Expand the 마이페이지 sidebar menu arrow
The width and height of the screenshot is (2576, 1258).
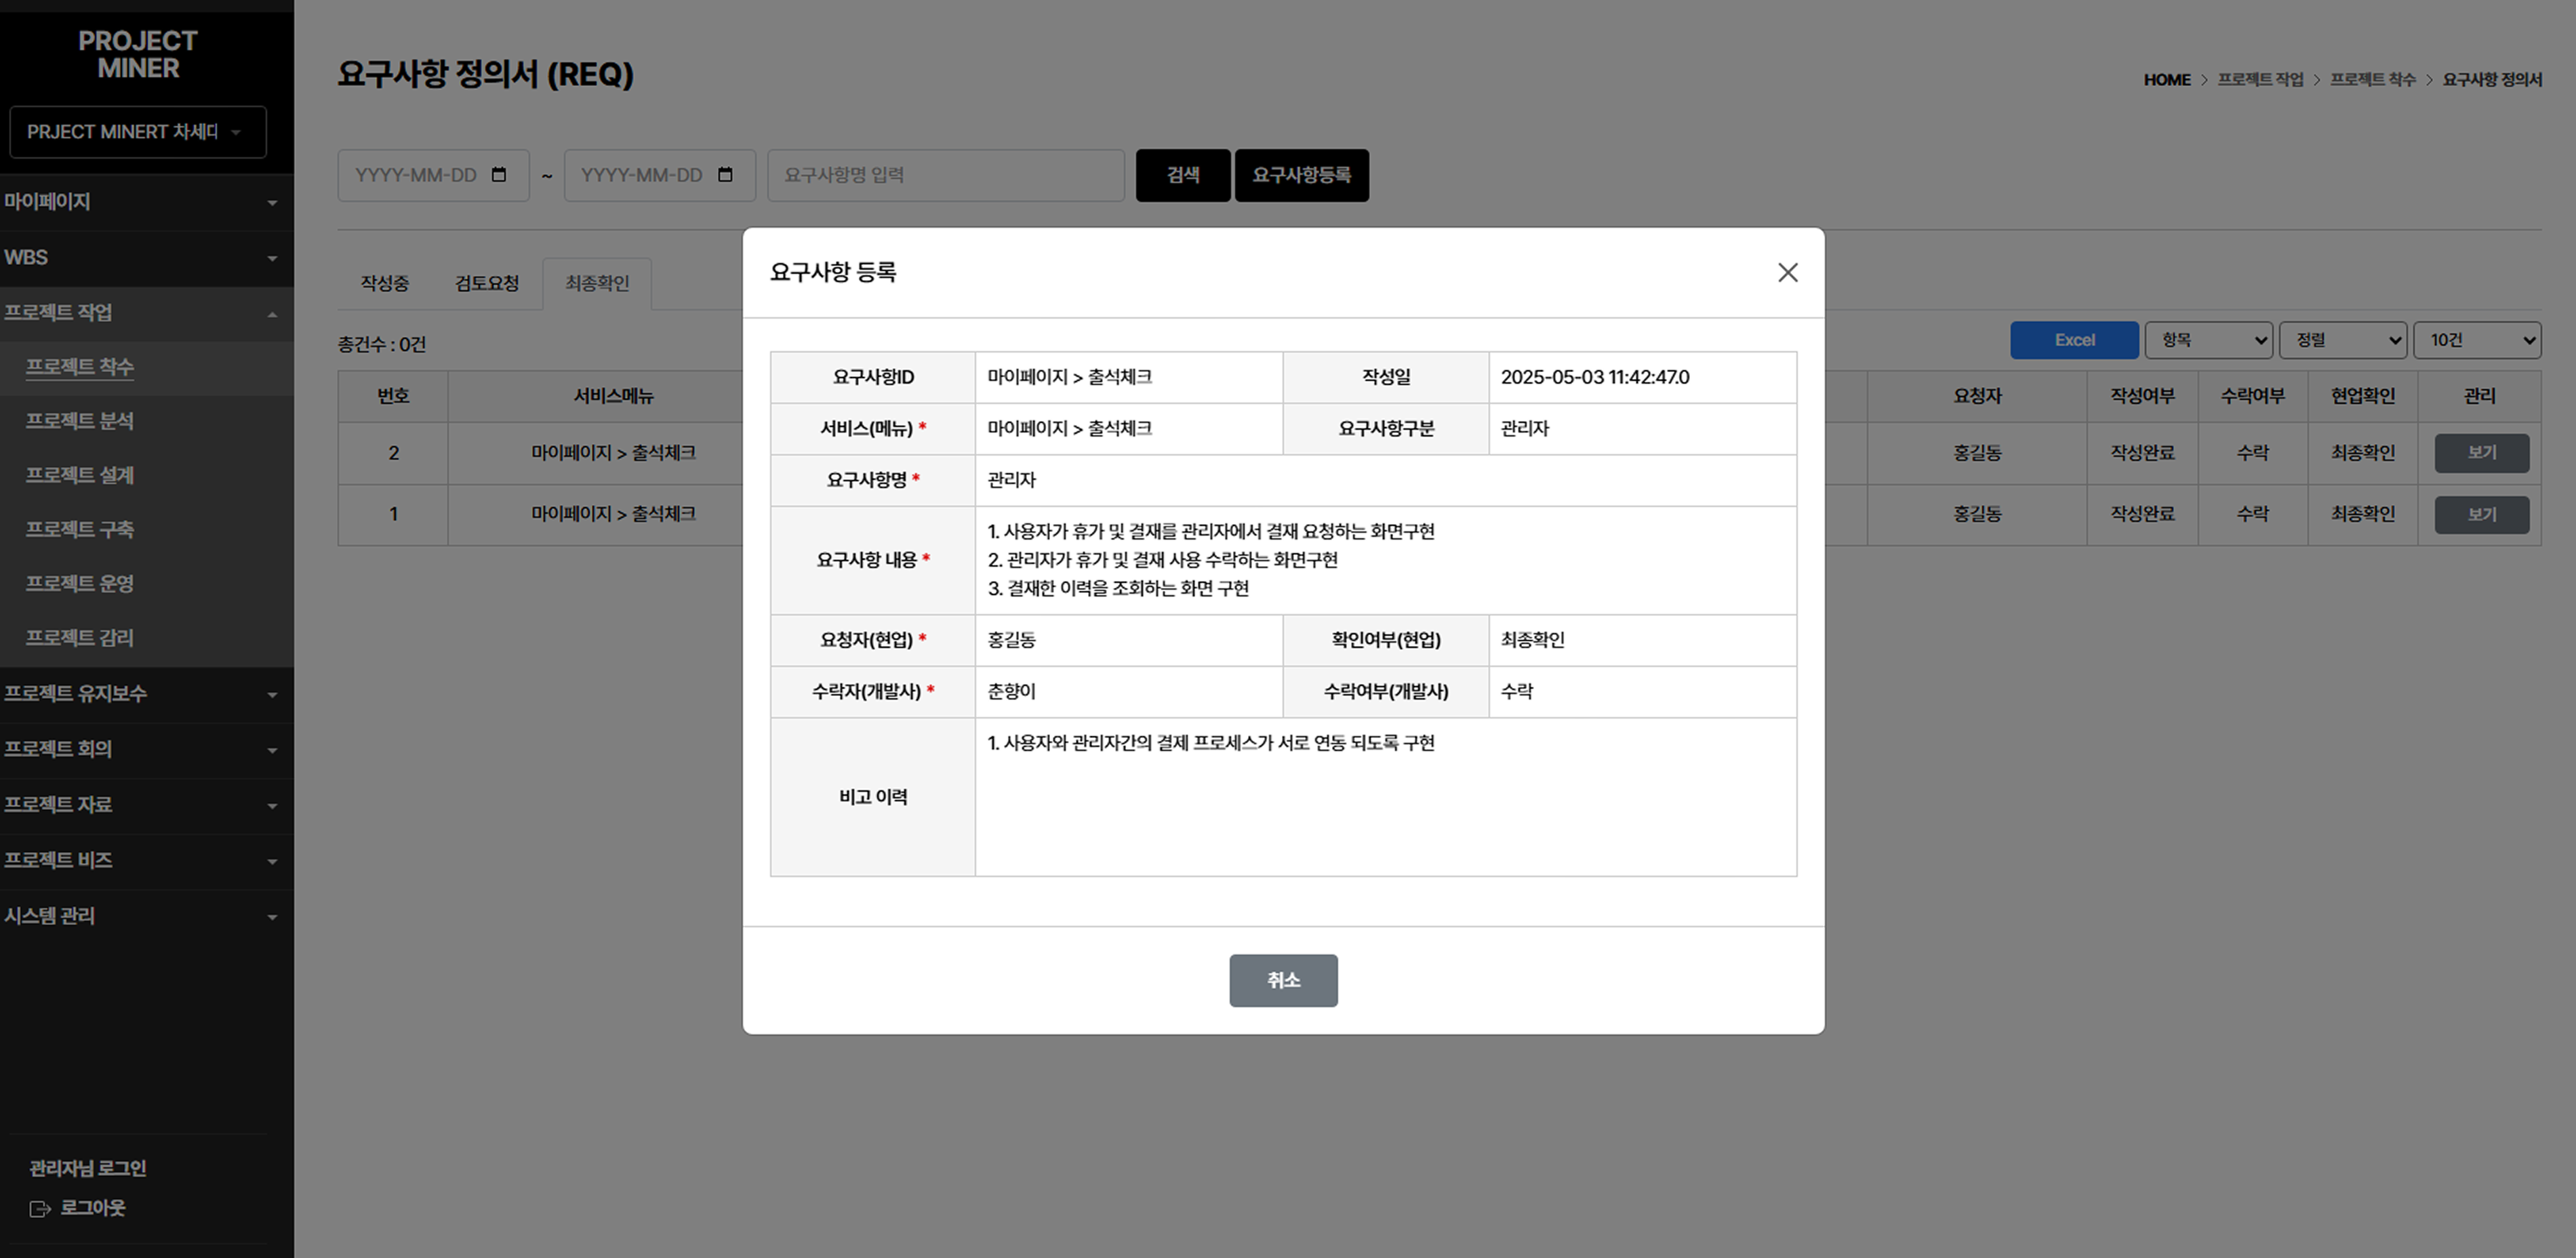pyautogui.click(x=272, y=203)
